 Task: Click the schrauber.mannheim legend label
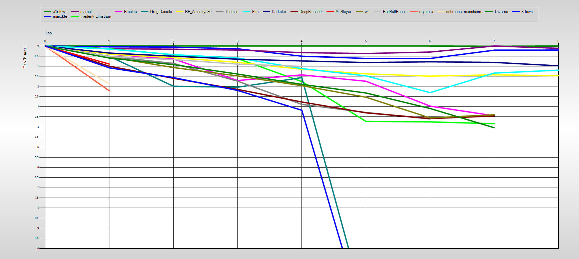tap(463, 12)
